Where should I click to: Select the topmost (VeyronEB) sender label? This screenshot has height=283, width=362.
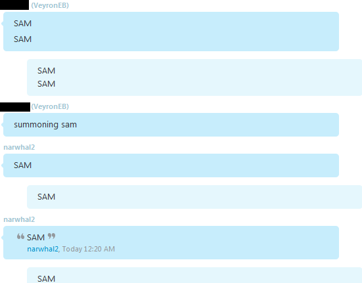(x=50, y=5)
